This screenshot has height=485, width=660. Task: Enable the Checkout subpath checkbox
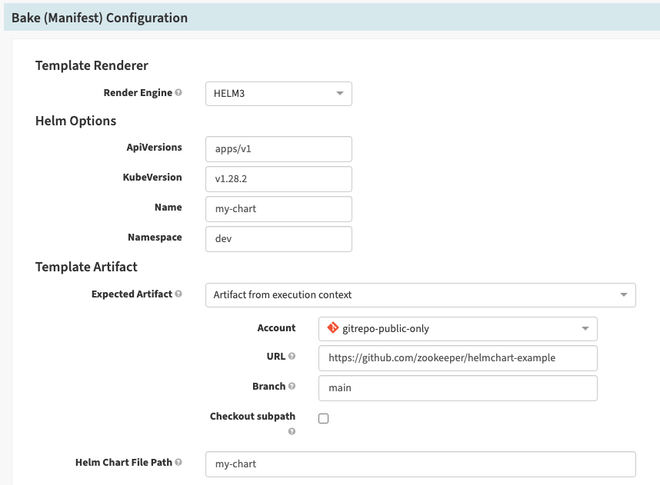click(323, 418)
